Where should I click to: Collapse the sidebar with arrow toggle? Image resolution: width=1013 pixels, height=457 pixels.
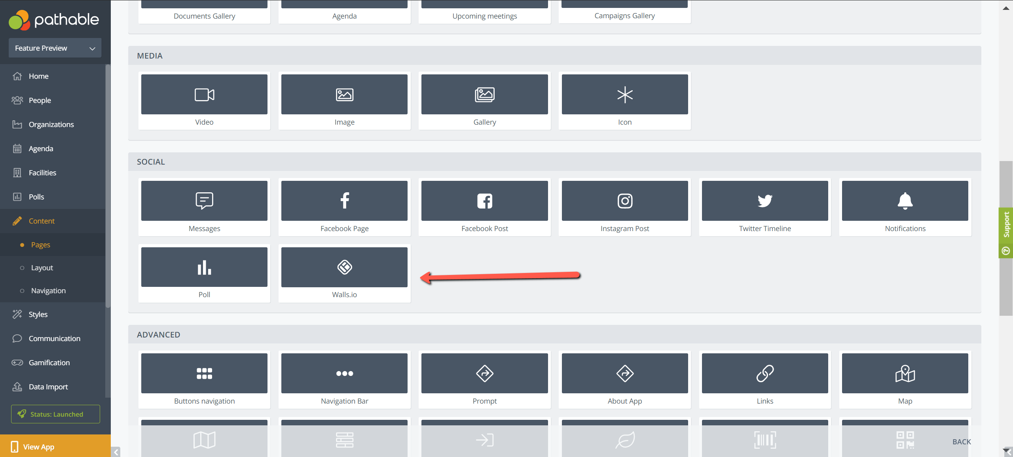(116, 452)
